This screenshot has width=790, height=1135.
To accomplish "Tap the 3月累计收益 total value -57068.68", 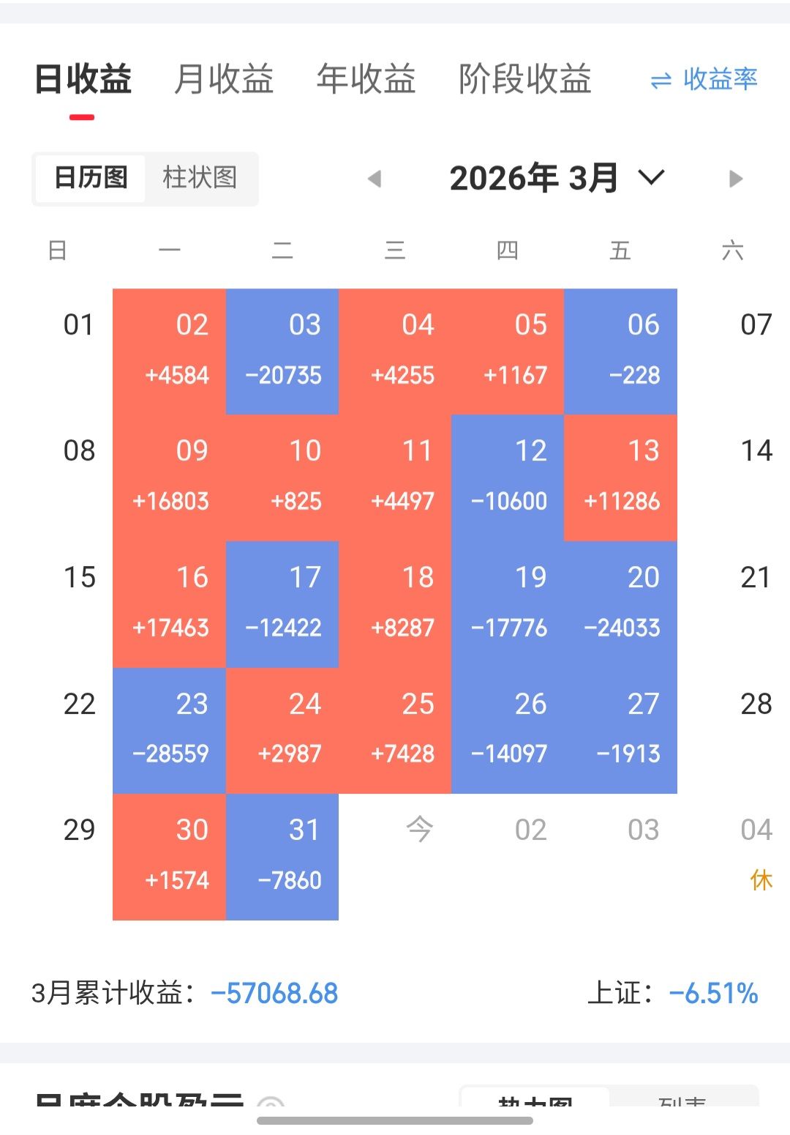I will pyautogui.click(x=274, y=994).
